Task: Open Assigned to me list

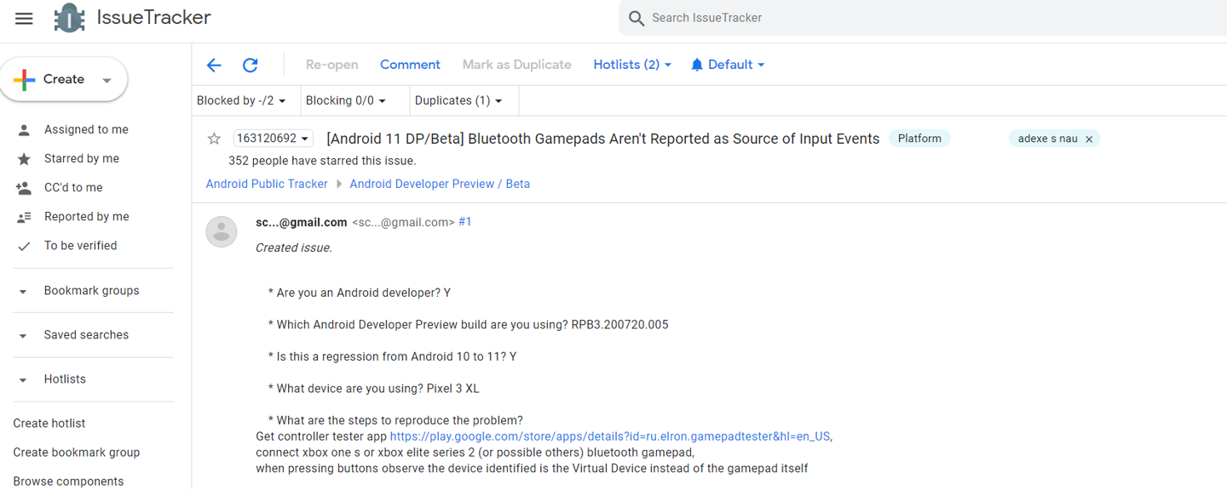Action: 86,129
